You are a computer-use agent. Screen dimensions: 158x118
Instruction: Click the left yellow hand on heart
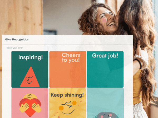click(24, 108)
